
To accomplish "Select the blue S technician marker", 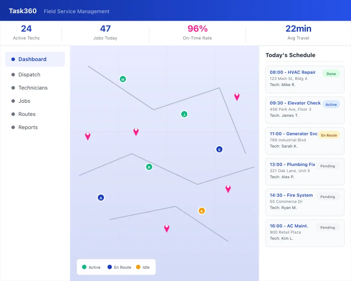I will point(219,149).
